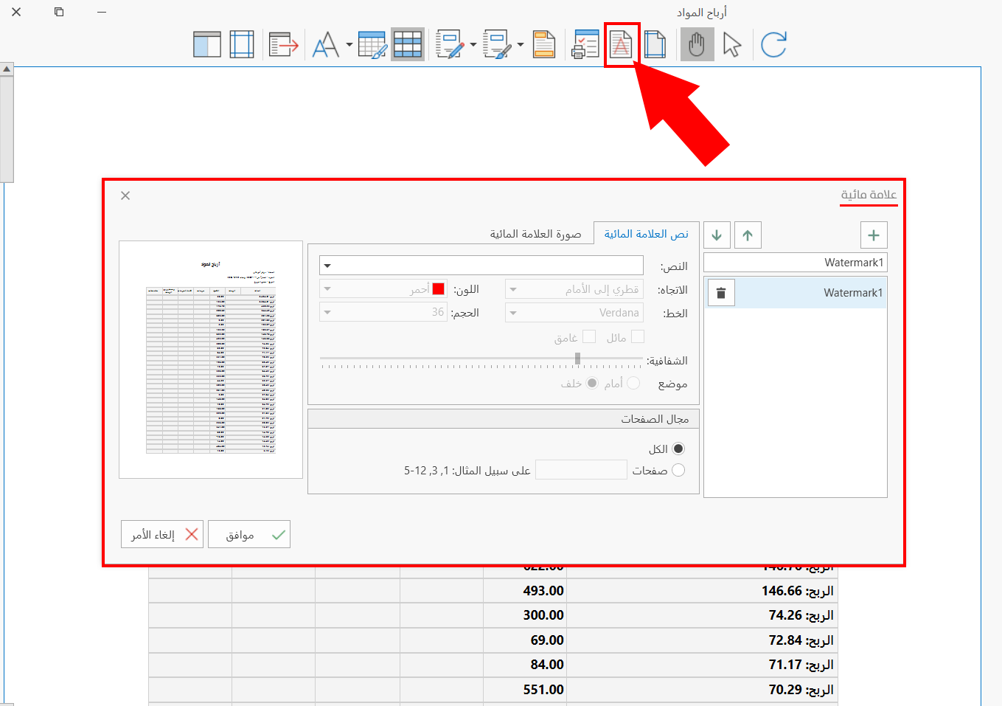Viewport: 1002px width, 706px height.
Task: Click the watermark name field containing Watermark1
Action: point(796,263)
